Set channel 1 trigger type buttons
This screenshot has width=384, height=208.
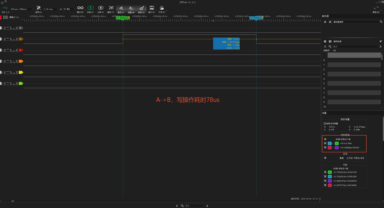[x=11, y=39]
